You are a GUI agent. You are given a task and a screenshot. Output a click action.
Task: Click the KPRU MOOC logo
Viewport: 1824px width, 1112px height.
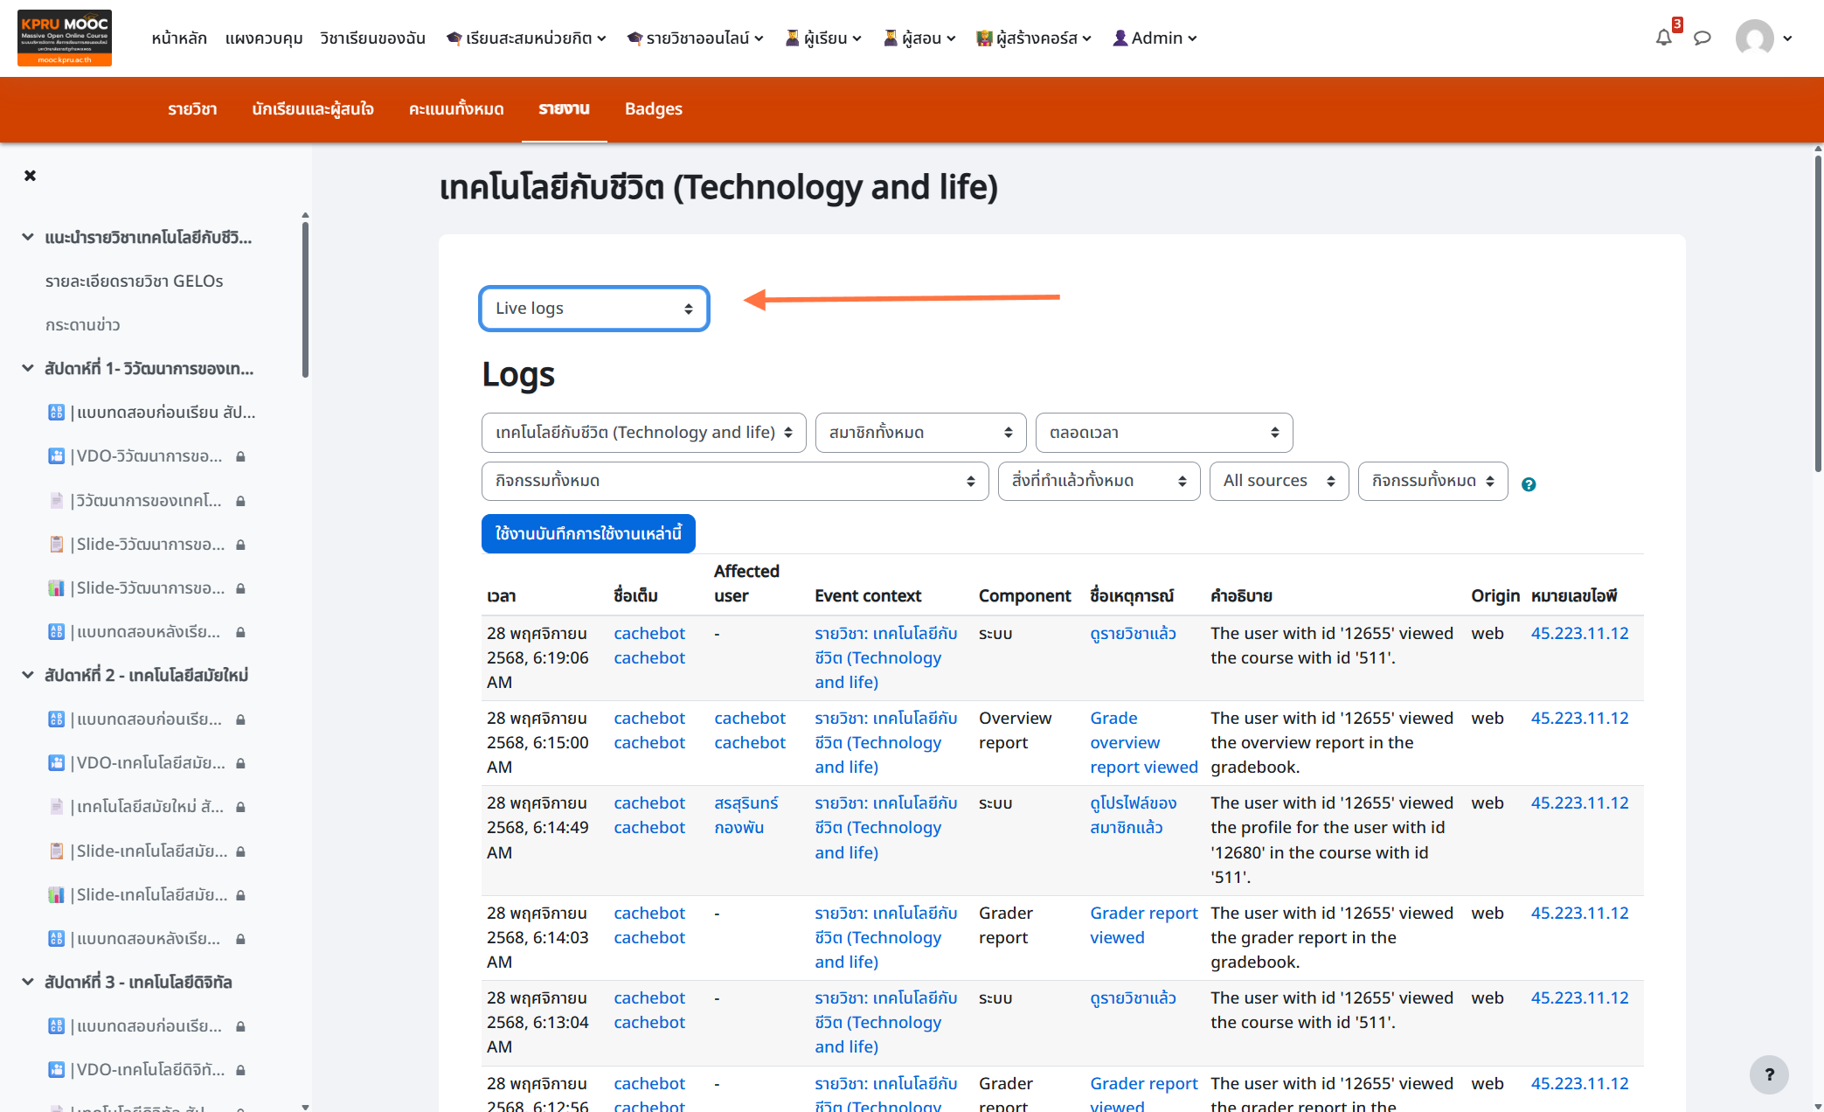tap(65, 38)
